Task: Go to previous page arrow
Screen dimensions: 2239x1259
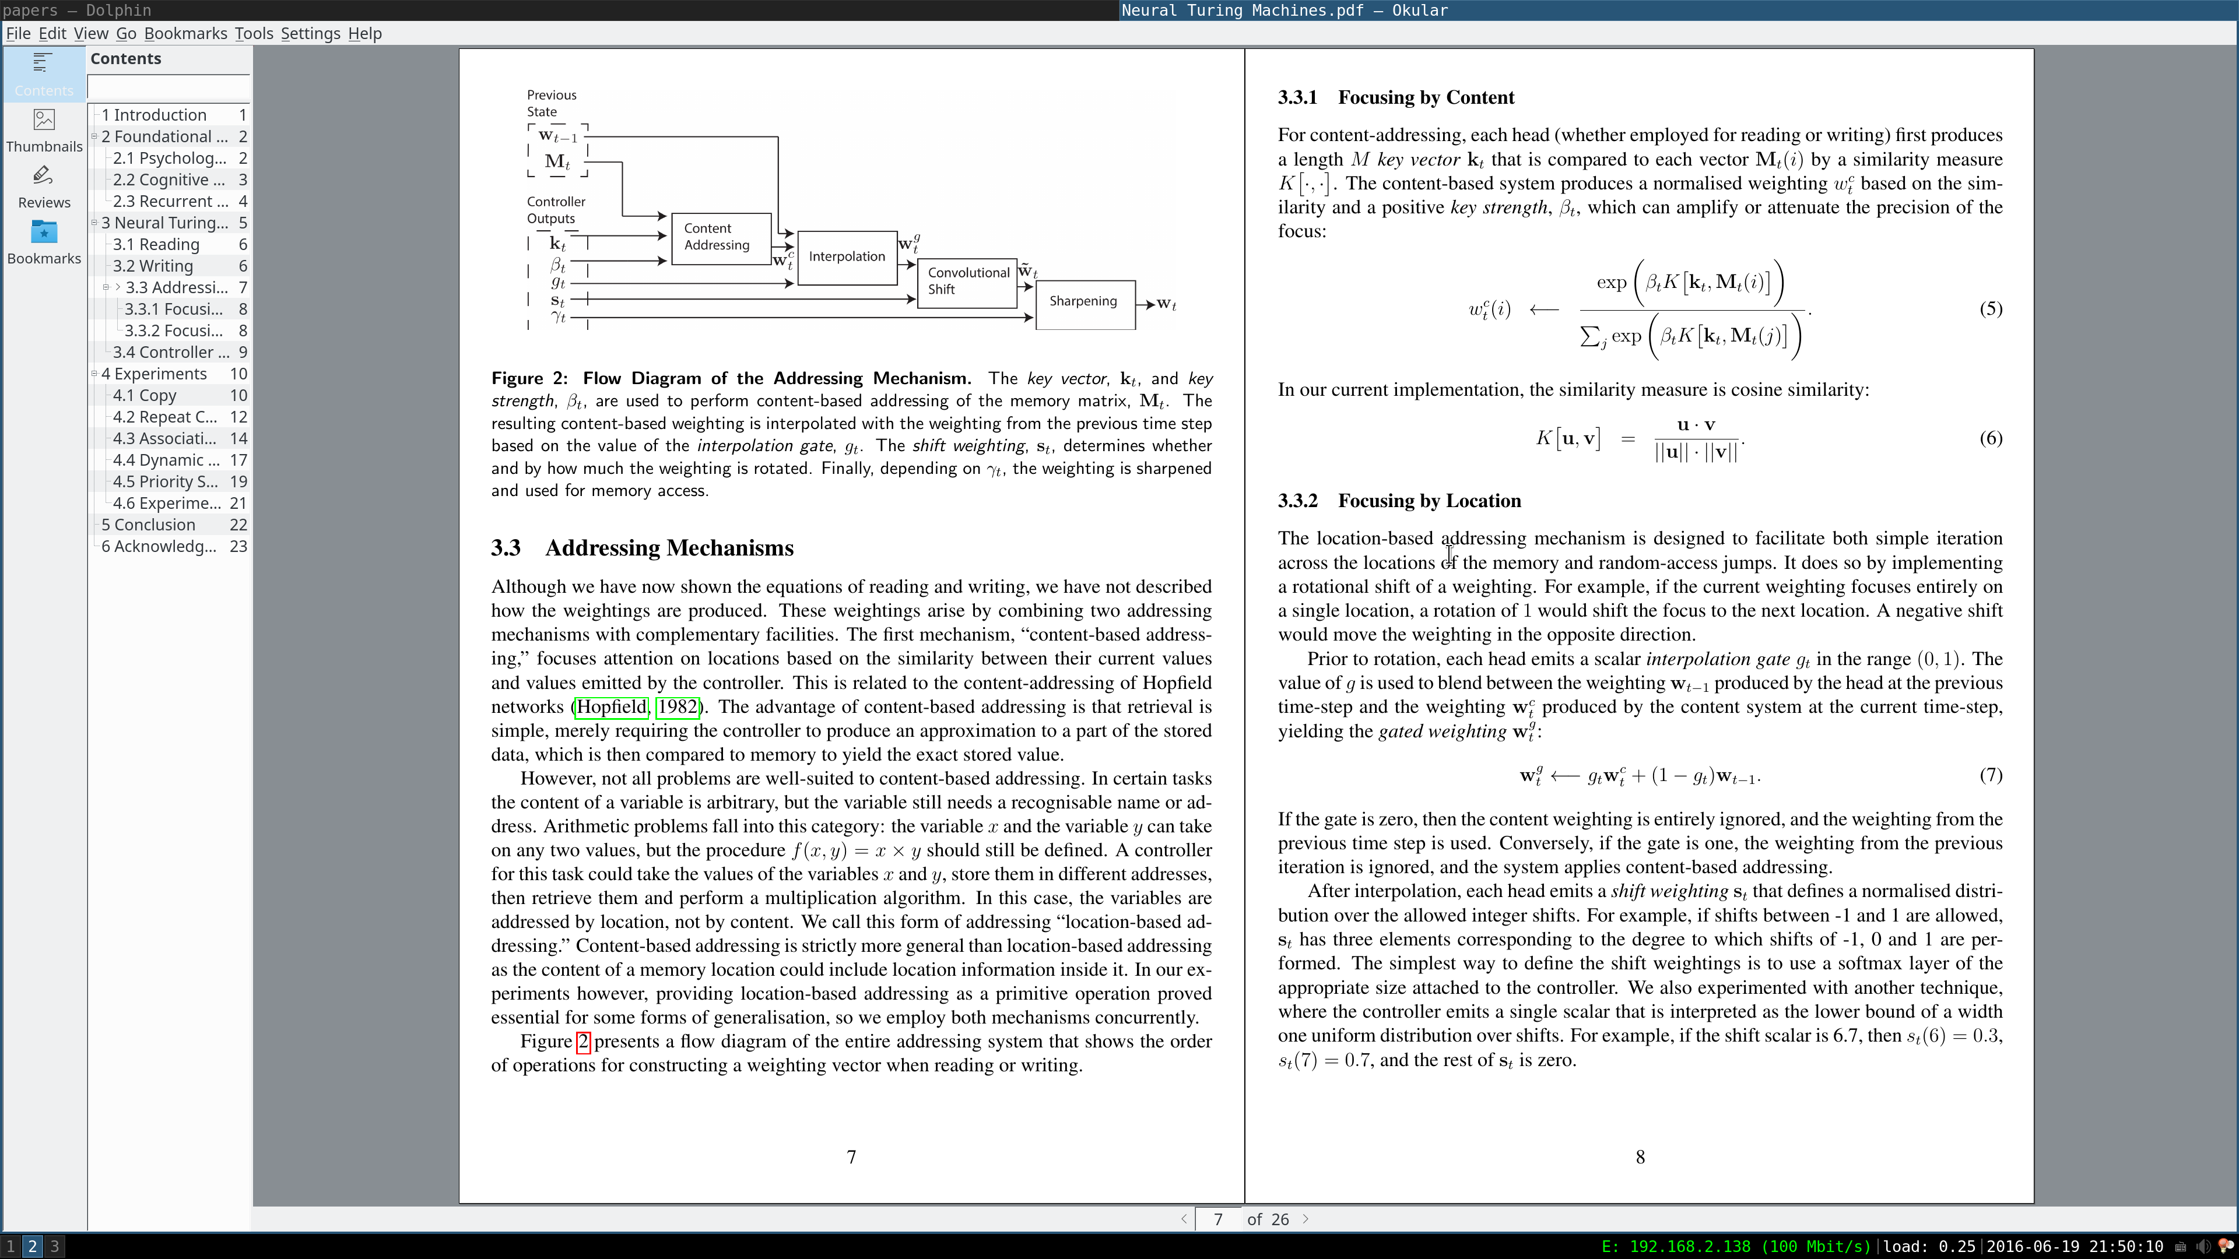Action: click(1184, 1219)
